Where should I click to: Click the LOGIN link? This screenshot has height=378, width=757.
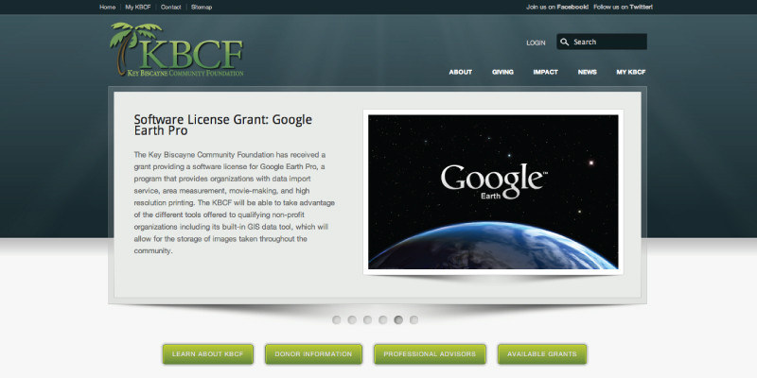point(536,43)
